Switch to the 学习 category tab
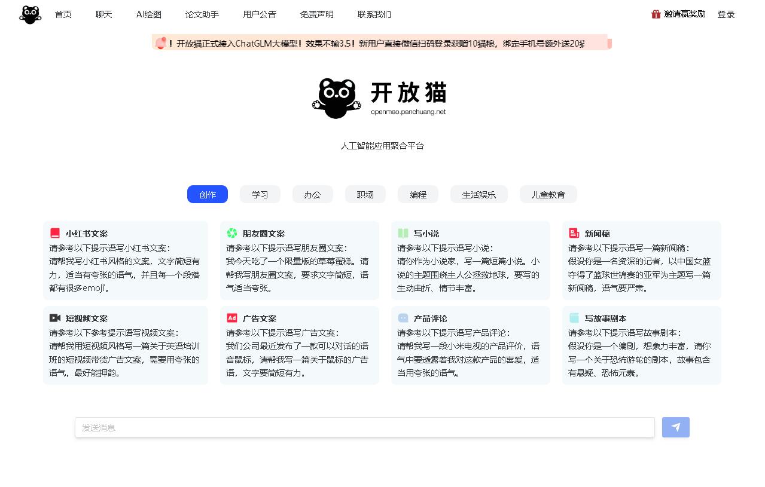 coord(260,194)
